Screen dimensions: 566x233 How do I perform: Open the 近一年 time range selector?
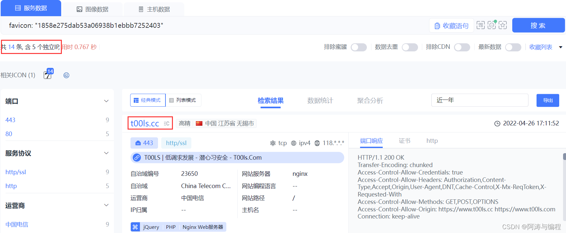coord(480,100)
